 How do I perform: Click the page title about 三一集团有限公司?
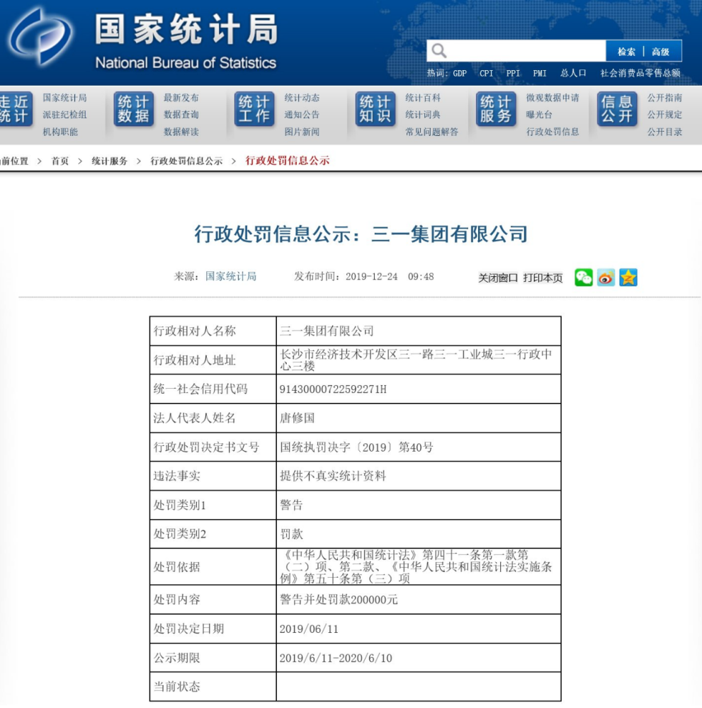(x=361, y=234)
